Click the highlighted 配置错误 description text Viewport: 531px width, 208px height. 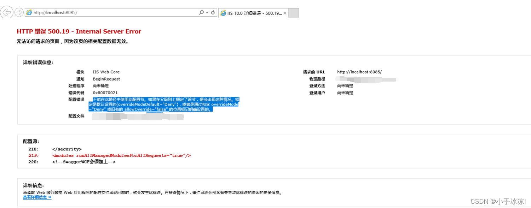pos(164,105)
